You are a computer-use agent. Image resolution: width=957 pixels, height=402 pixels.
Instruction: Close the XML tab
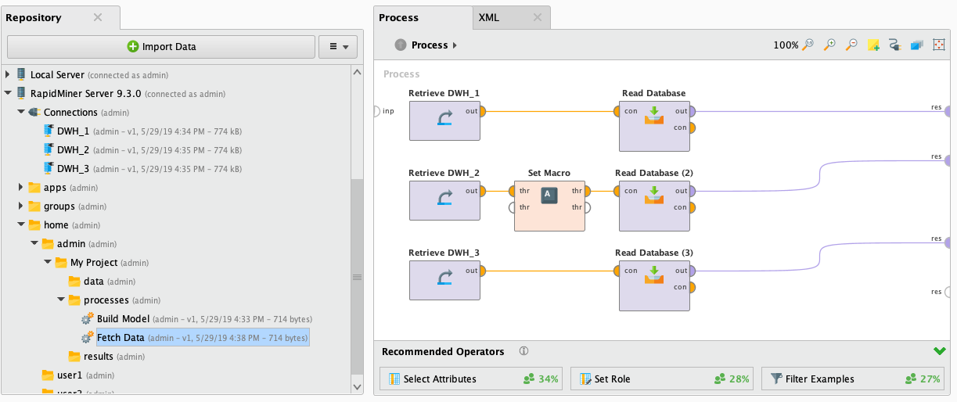point(538,17)
